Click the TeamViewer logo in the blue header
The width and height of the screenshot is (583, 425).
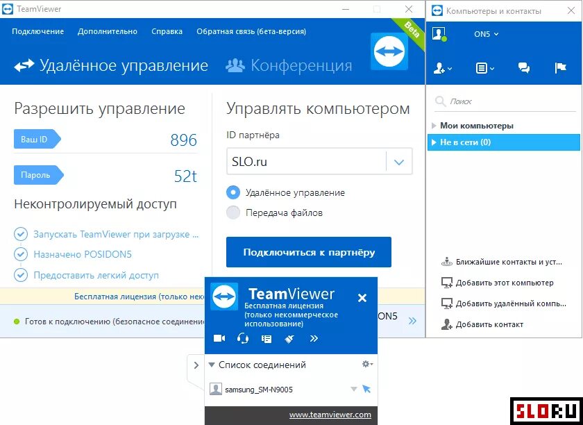(389, 51)
